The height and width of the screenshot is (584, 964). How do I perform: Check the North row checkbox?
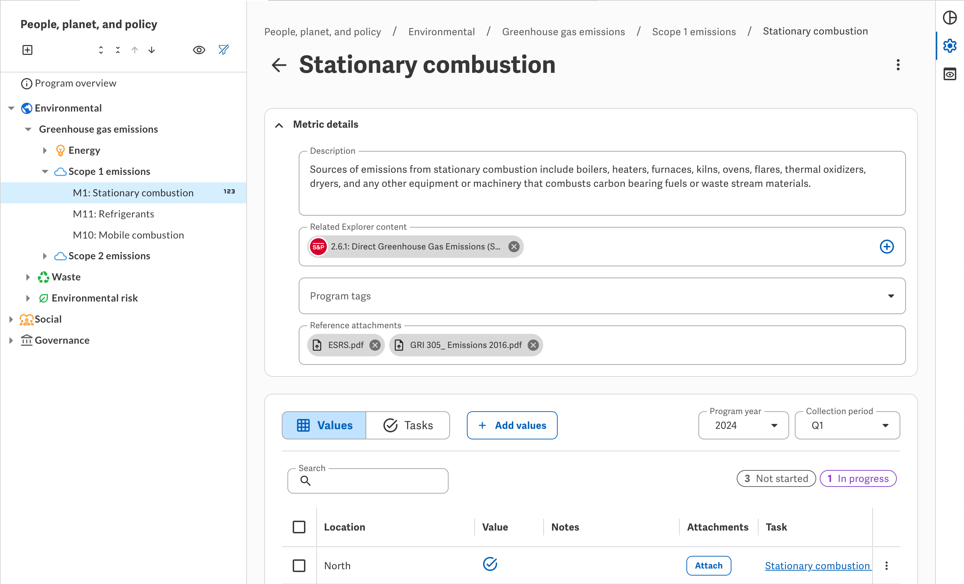299,565
